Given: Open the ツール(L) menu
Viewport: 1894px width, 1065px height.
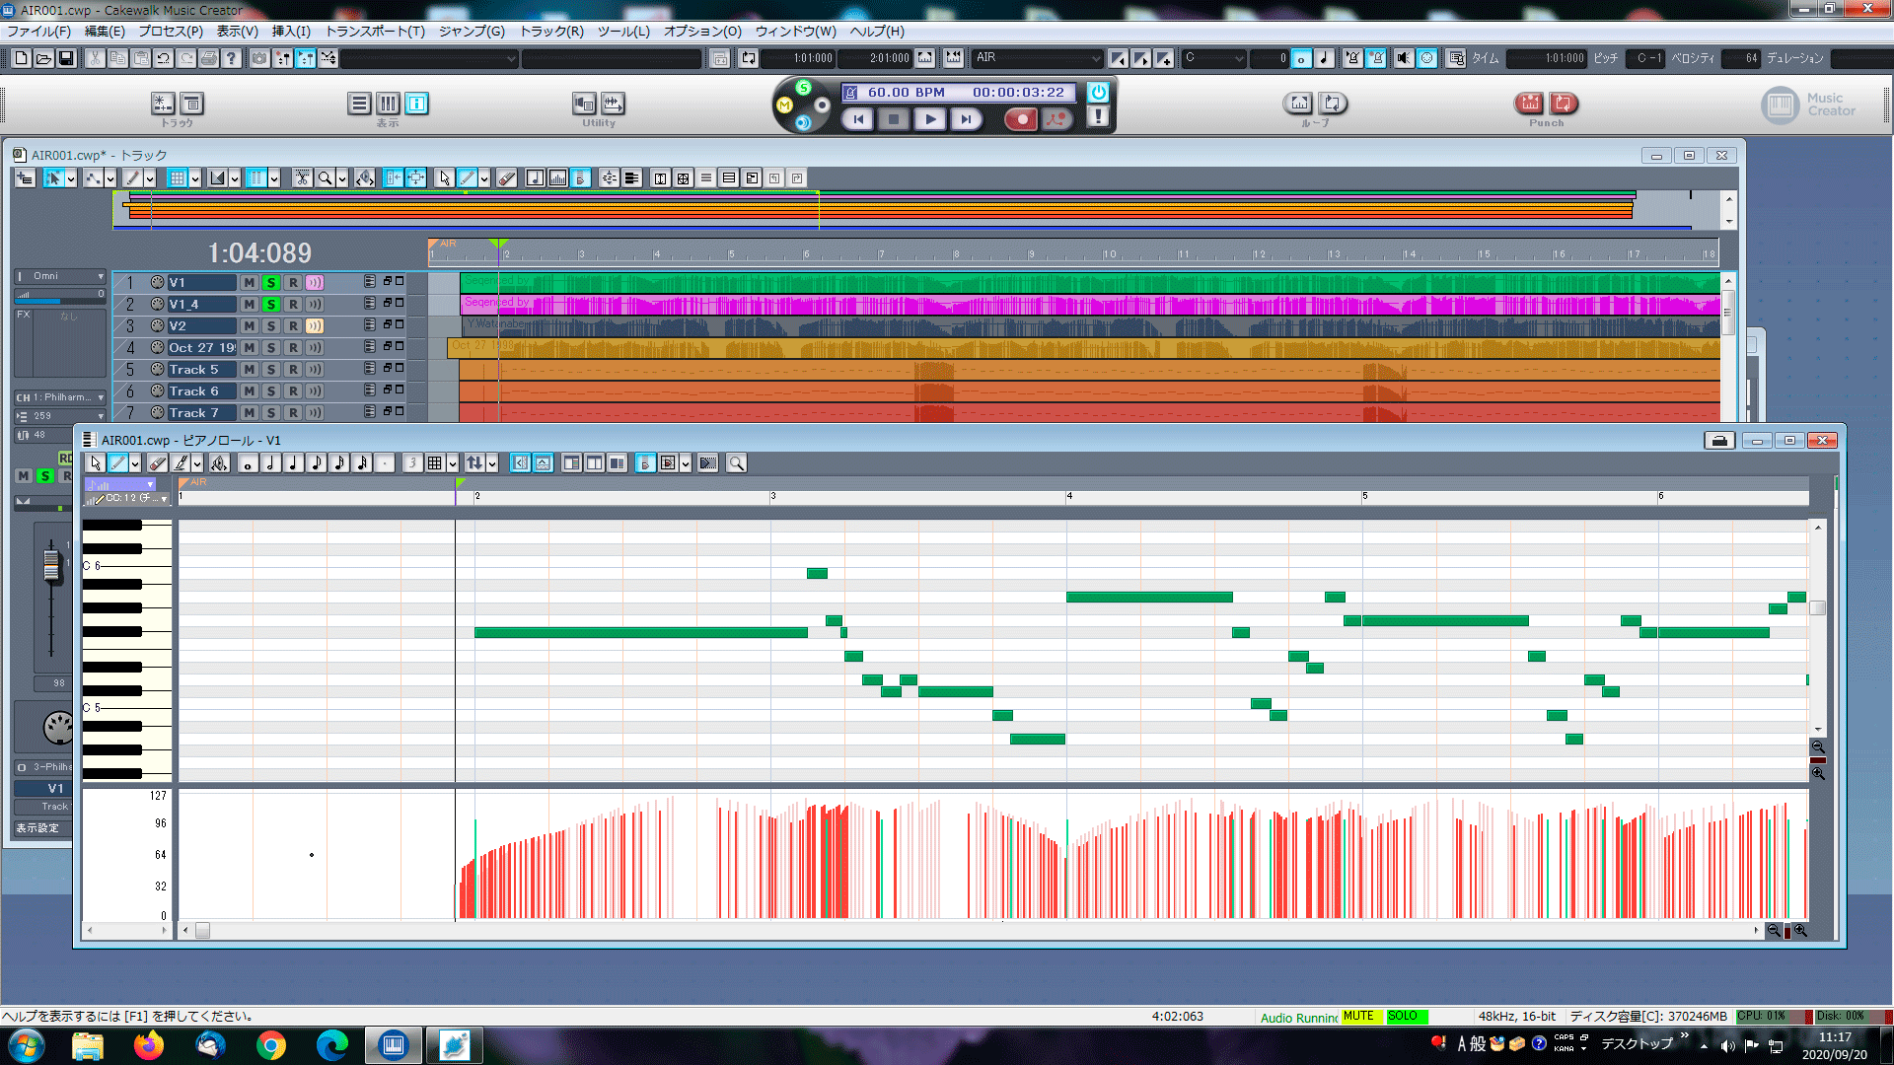Looking at the screenshot, I should click(623, 32).
